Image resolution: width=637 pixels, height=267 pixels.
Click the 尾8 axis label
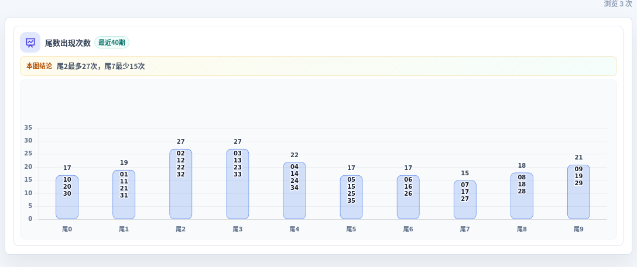tap(522, 230)
